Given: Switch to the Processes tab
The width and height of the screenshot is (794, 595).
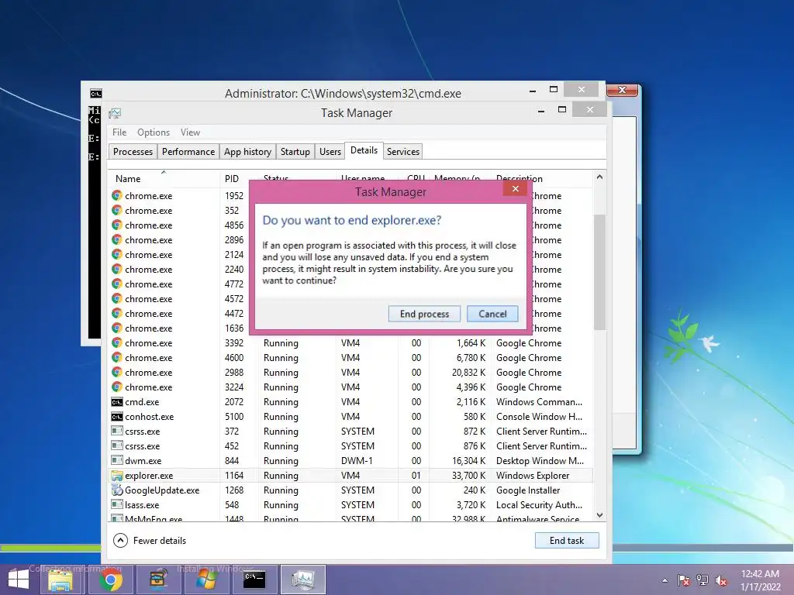Looking at the screenshot, I should tap(133, 152).
